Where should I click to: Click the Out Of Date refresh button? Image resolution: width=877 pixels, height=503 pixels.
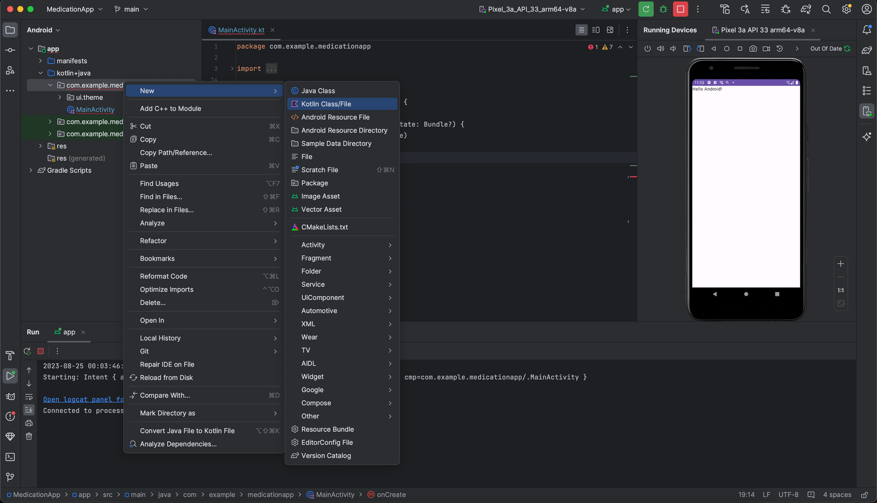(848, 49)
